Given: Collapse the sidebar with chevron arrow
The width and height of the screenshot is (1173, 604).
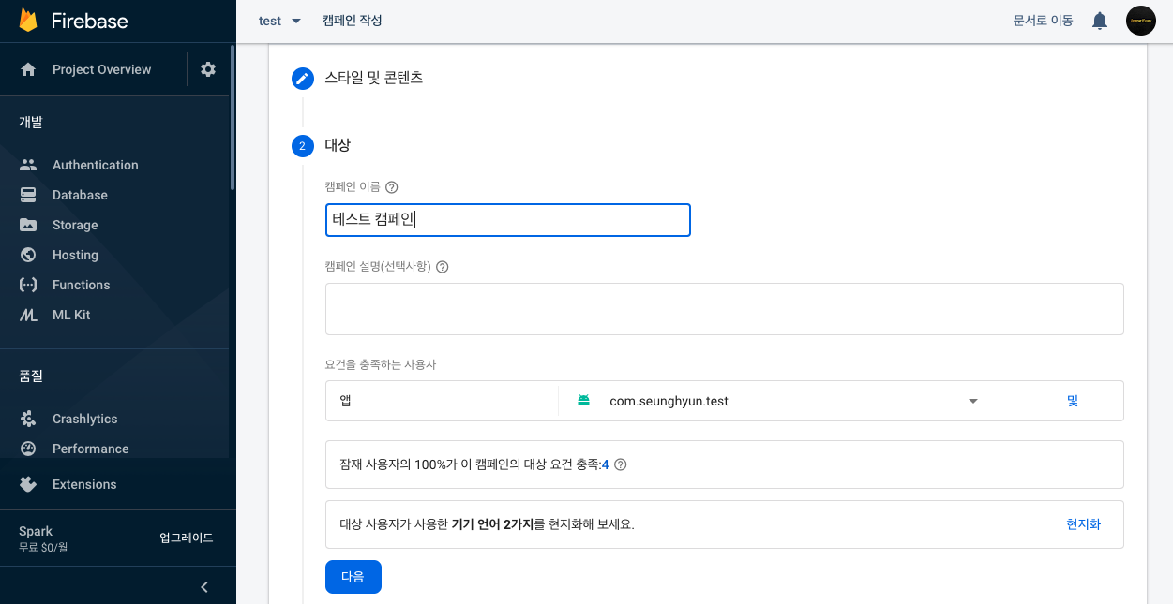Looking at the screenshot, I should [x=204, y=587].
